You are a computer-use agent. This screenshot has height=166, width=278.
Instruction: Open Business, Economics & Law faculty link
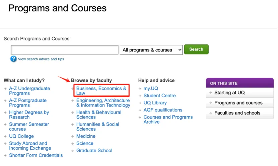click(x=101, y=91)
